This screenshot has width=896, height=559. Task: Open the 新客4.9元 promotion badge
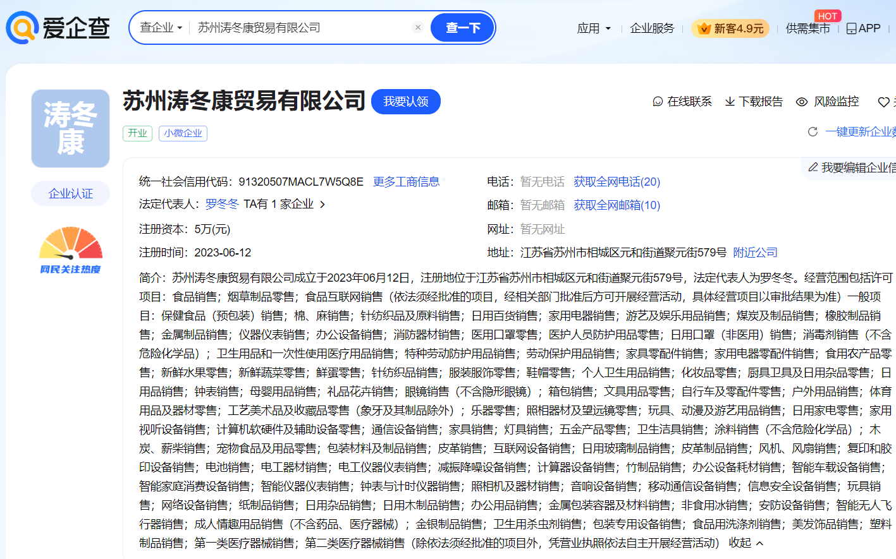click(730, 28)
